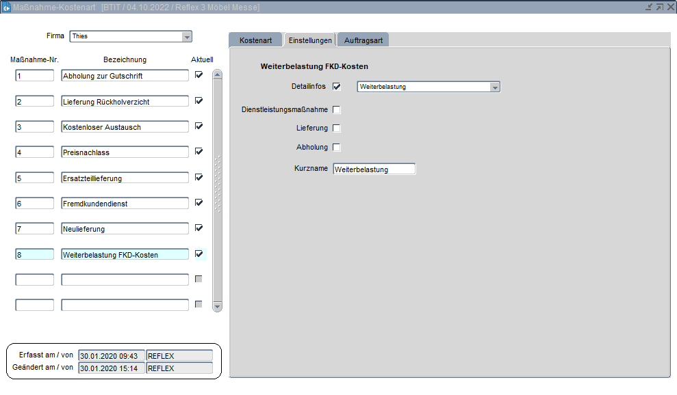The height and width of the screenshot is (395, 677).
Task: Open the Firma dropdown
Action: tap(187, 36)
